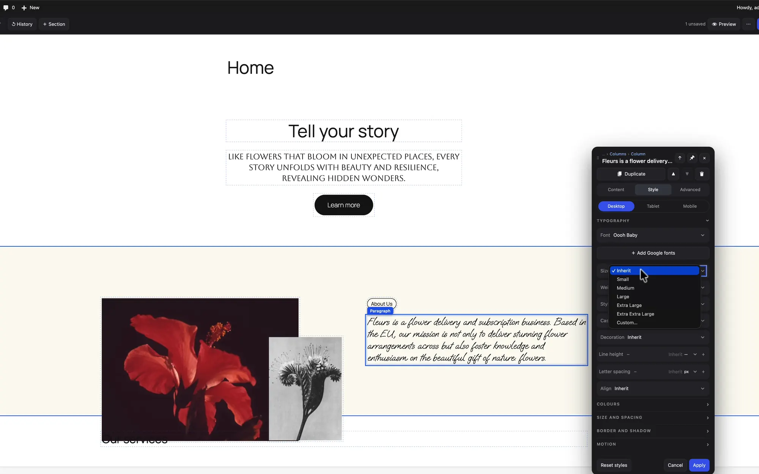Screen dimensions: 759x474
Task: Switch to Mobile device view
Action: [x=690, y=206]
